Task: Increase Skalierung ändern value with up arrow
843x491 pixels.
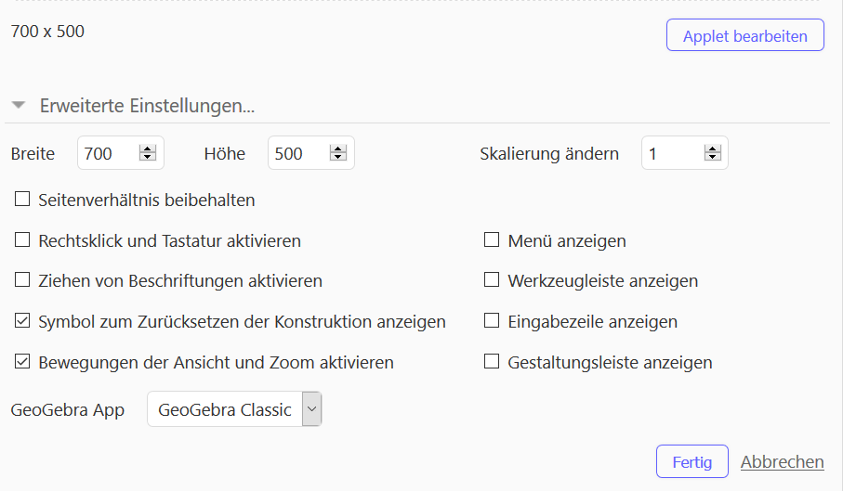Action: [x=712, y=149]
